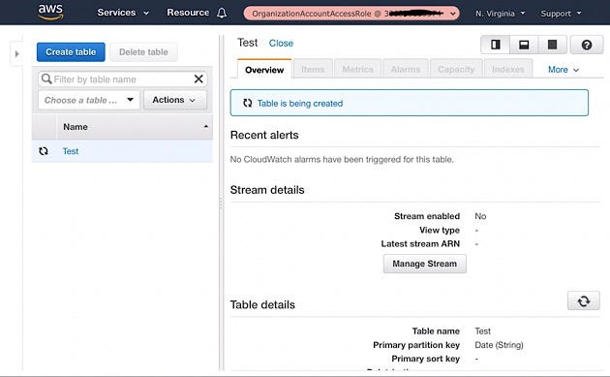Focus the Filter by table name field
The height and width of the screenshot is (377, 610).
click(123, 79)
